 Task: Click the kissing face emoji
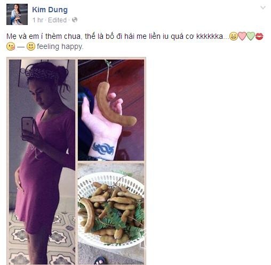pos(11,46)
